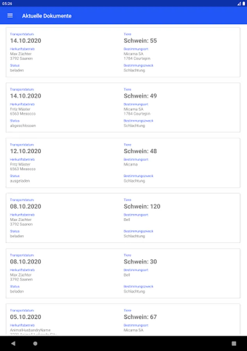
Task: Open the 05.10.2020 transport document
Action: pos(123,320)
